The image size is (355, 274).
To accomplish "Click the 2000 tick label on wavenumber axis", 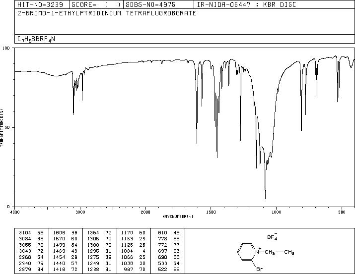I will tap(145, 212).
